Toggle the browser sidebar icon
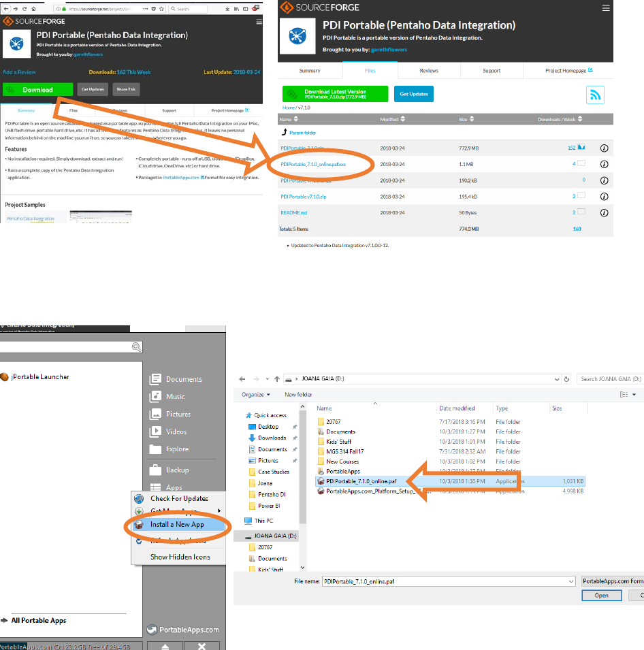 (x=246, y=8)
